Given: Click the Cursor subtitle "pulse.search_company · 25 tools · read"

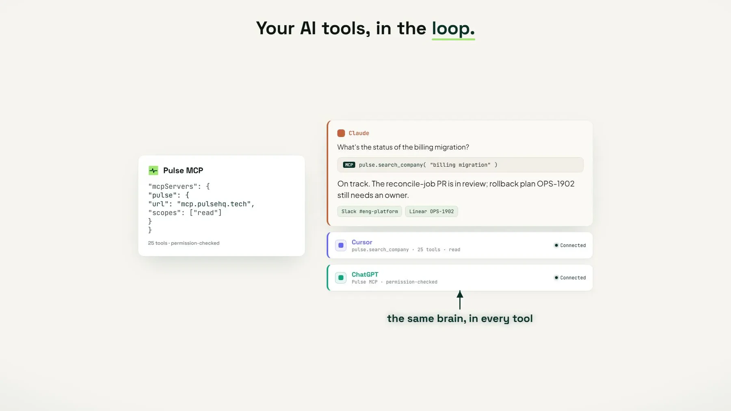Looking at the screenshot, I should [x=406, y=250].
